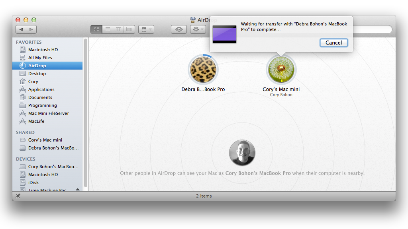408x229 pixels.
Task: Click the house icon beside Cory
Action: [x=23, y=82]
